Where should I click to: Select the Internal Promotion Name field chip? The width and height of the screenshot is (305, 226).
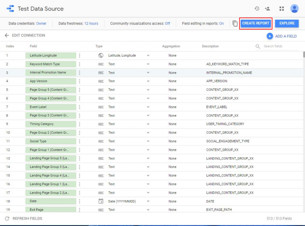(51, 73)
